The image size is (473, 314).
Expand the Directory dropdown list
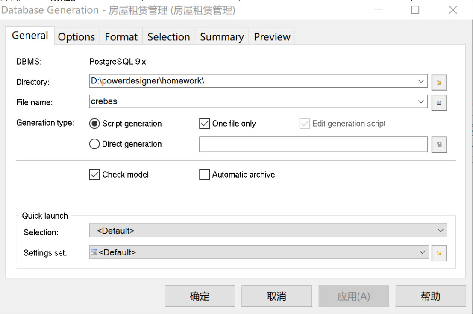point(421,81)
